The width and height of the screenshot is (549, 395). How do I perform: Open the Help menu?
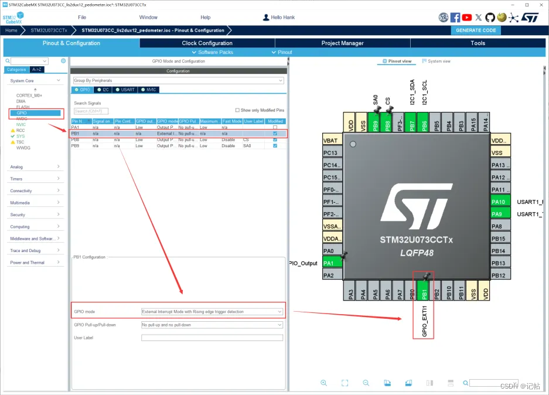tap(206, 17)
